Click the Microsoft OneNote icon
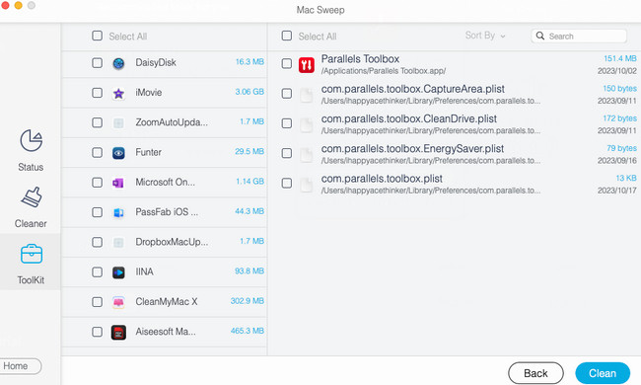641x385 pixels. pyautogui.click(x=118, y=183)
